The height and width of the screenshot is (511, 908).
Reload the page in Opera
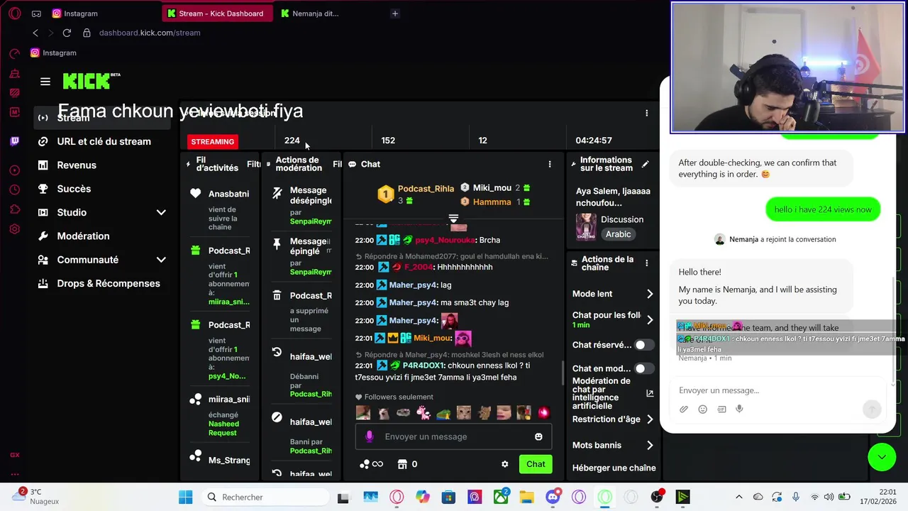tap(67, 33)
